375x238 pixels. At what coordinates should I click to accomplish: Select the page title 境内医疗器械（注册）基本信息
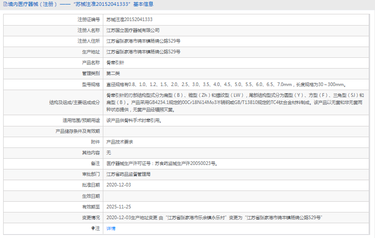(x=80, y=4)
